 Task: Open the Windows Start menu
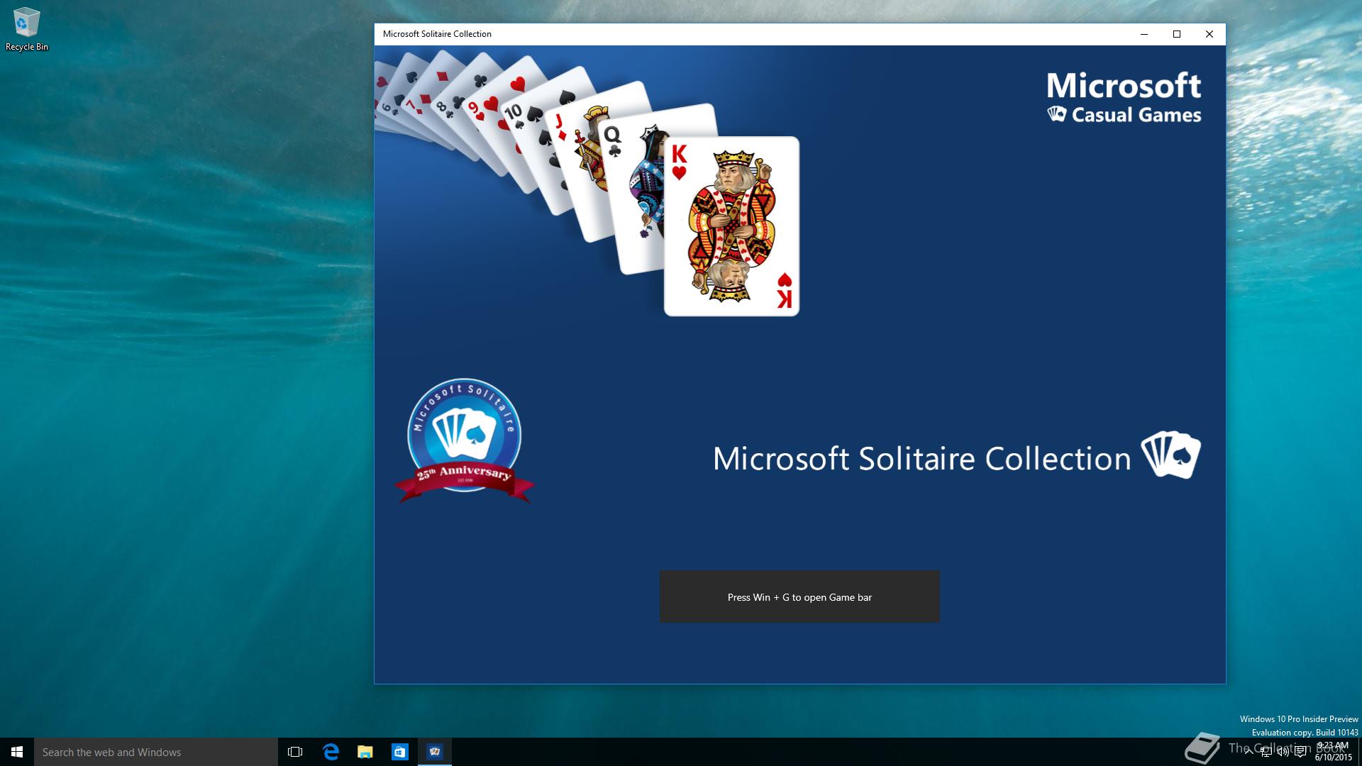tap(17, 752)
